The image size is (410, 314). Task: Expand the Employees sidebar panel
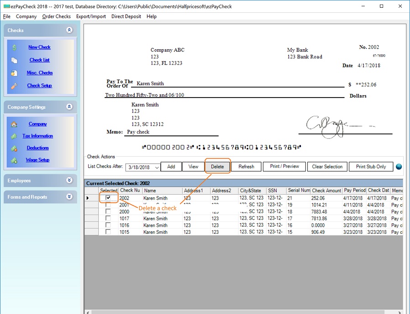pos(69,180)
